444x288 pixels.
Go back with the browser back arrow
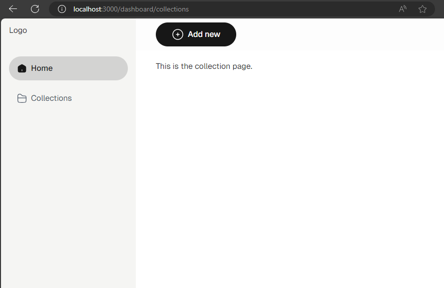[13, 9]
